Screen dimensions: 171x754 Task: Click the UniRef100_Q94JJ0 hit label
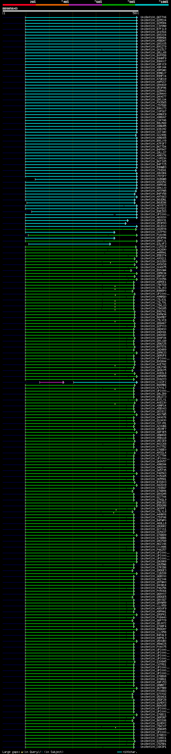click(153, 188)
